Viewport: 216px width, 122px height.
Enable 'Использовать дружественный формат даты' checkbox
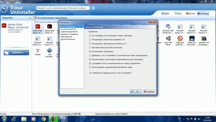pos(90,67)
